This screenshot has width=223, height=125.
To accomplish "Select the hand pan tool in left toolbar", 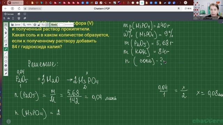I will pos(6,33).
